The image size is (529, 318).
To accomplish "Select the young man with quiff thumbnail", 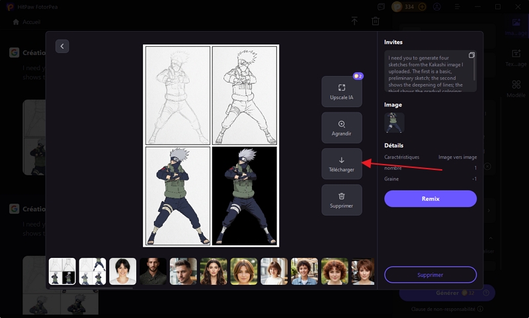I will (183, 272).
